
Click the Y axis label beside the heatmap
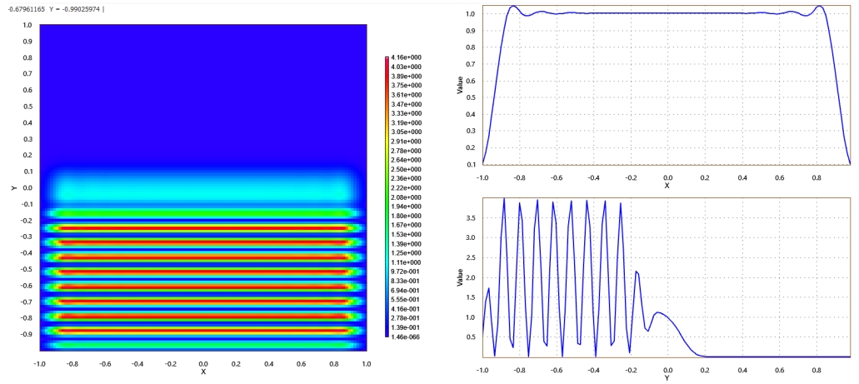[15, 188]
